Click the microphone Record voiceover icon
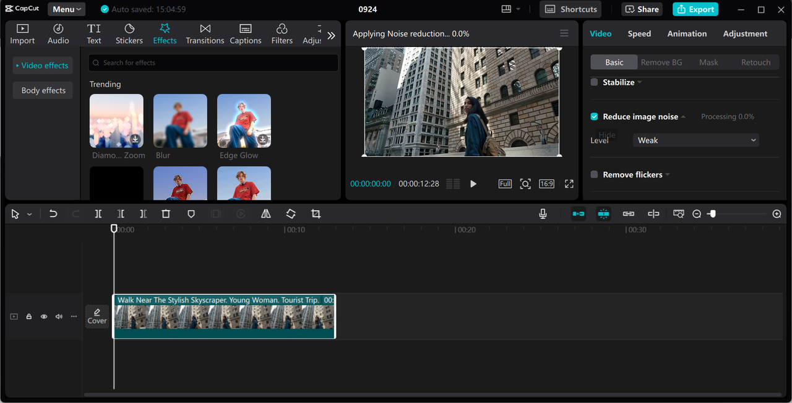This screenshot has width=792, height=403. pos(543,214)
